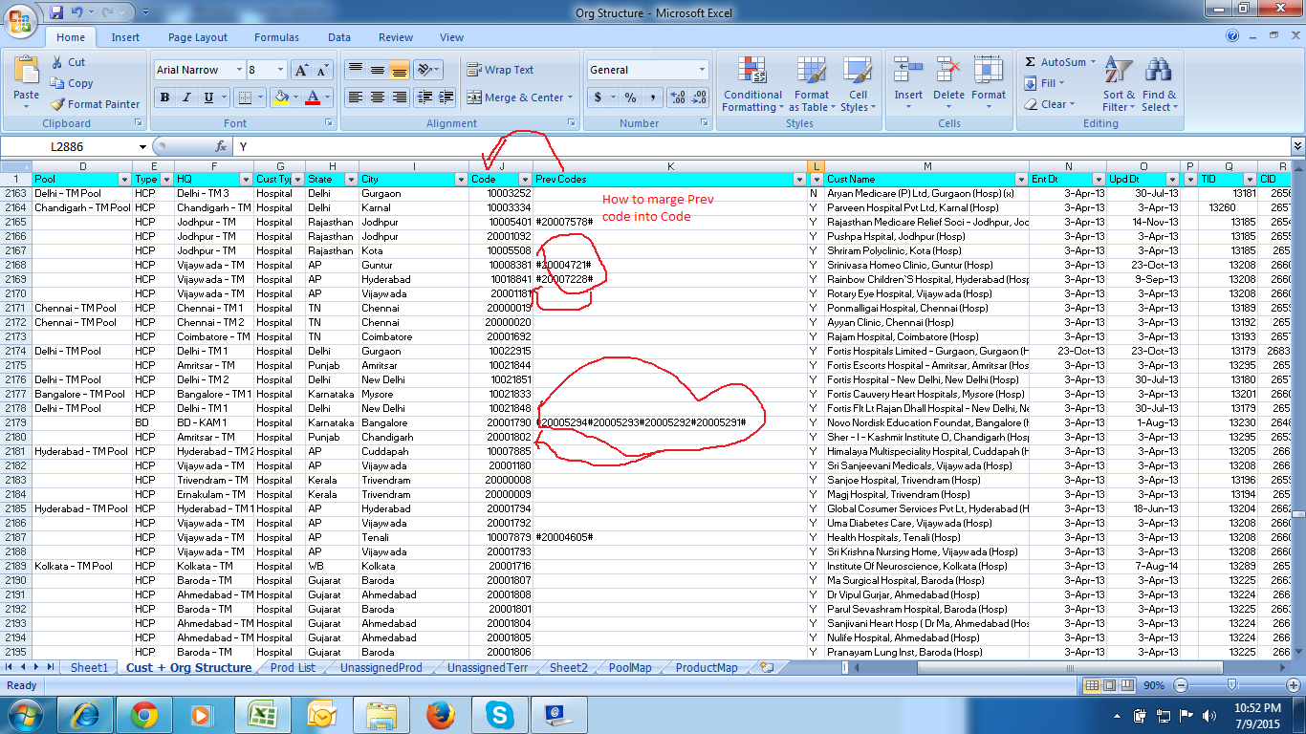Increase decimal places
The width and height of the screenshot is (1306, 734).
(x=677, y=97)
